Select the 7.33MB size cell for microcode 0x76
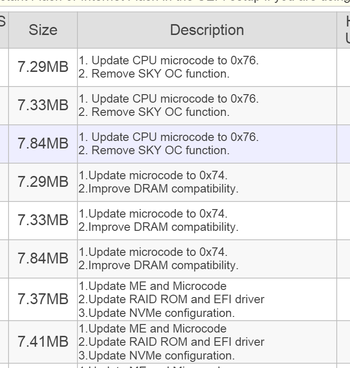Viewport: 350px width, 368px height. [x=43, y=105]
